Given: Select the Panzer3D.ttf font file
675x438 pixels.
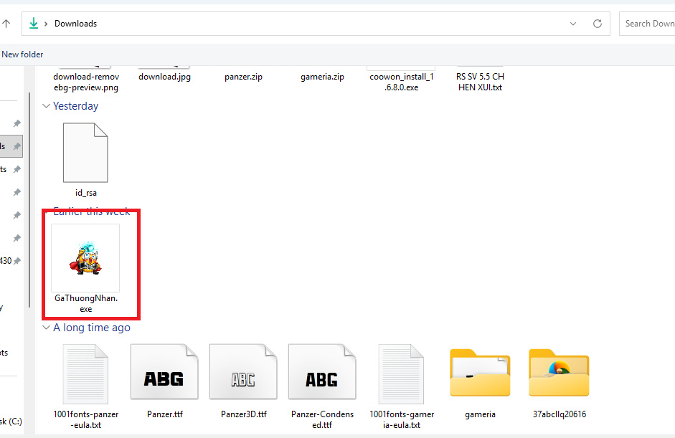Looking at the screenshot, I should tap(243, 373).
